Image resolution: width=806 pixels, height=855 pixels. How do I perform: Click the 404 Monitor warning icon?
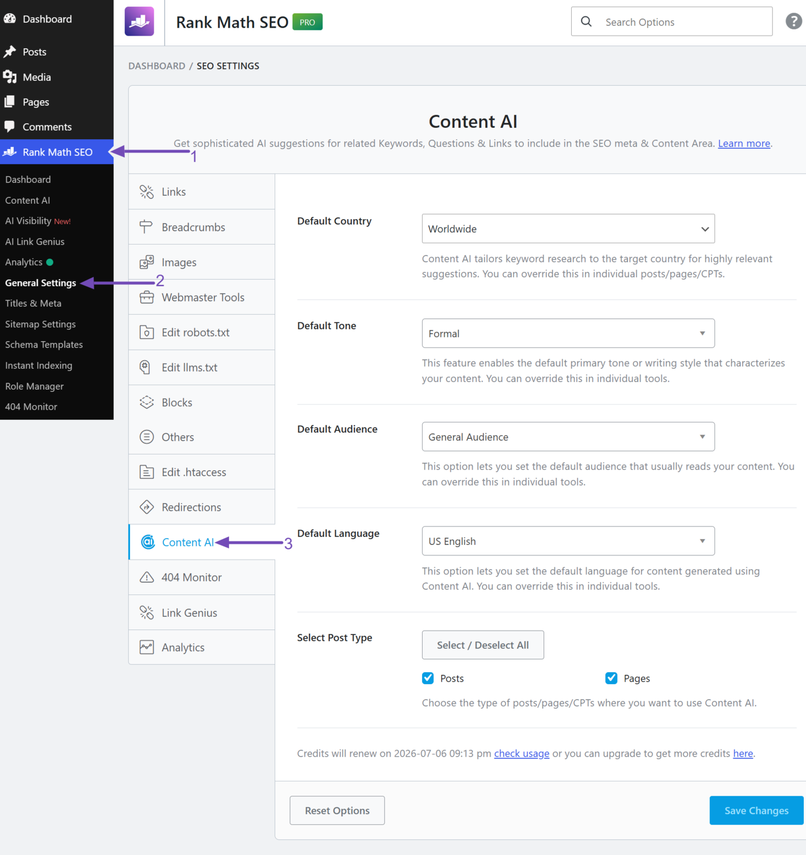tap(147, 577)
